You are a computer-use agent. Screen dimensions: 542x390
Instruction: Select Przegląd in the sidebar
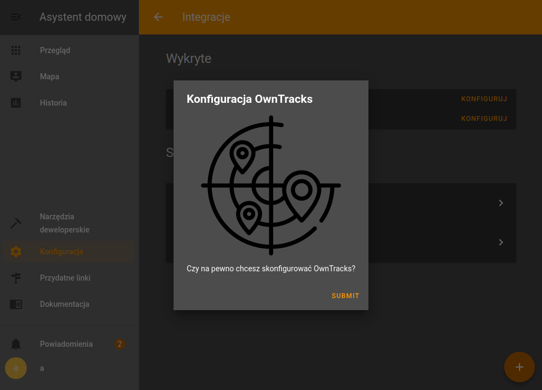tap(70, 50)
